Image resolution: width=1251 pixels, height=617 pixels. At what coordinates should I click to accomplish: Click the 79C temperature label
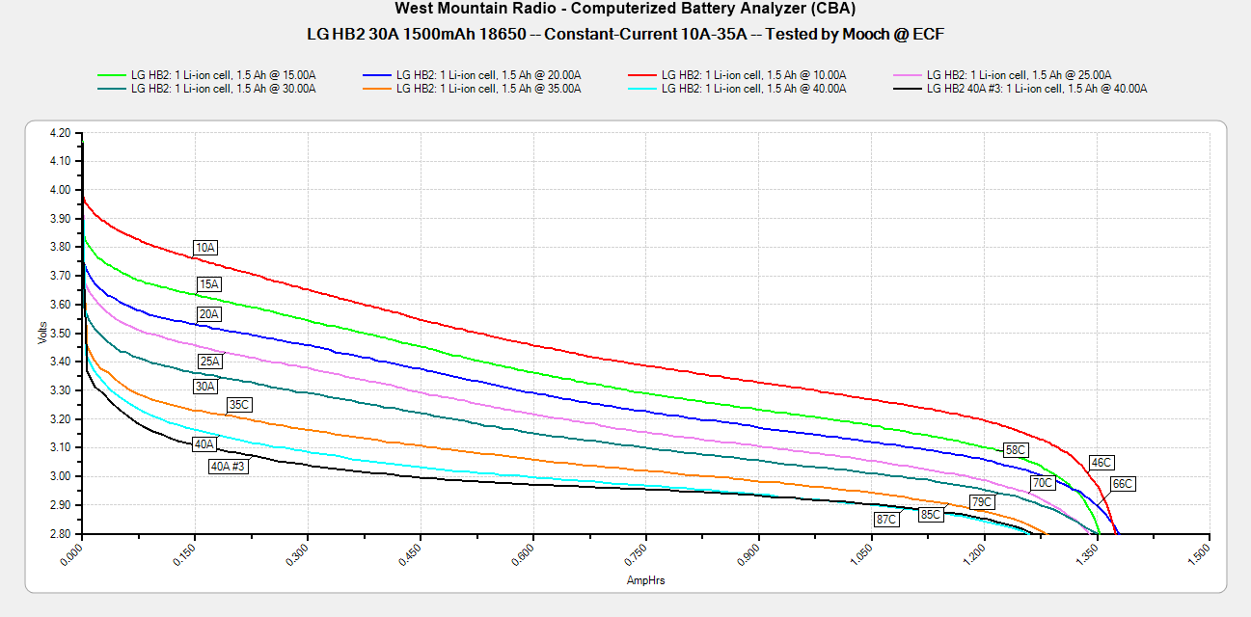(982, 502)
